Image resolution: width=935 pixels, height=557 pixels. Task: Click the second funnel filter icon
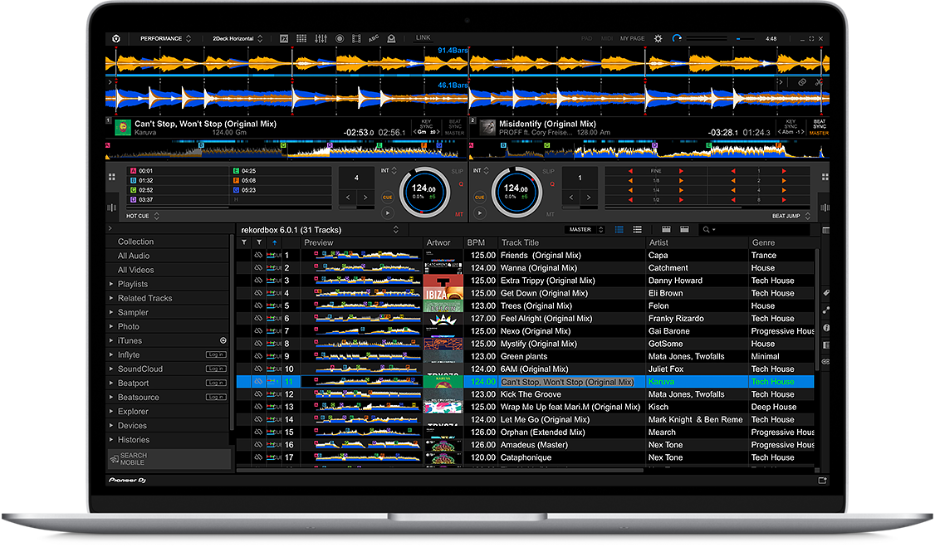259,242
